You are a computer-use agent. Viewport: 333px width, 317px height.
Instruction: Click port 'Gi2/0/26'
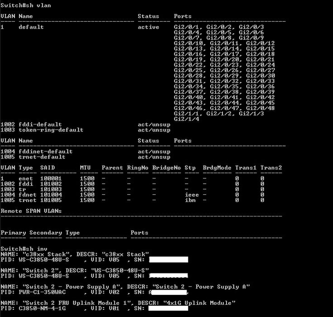click(x=224, y=70)
